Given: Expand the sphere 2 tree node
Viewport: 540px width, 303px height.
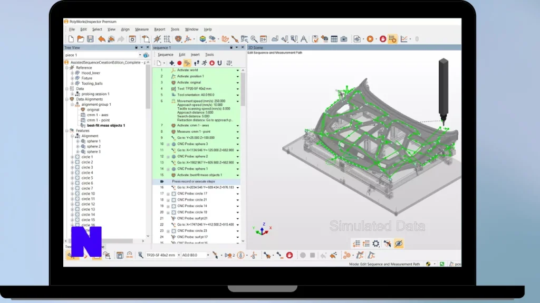Looking at the screenshot, I should [78, 146].
